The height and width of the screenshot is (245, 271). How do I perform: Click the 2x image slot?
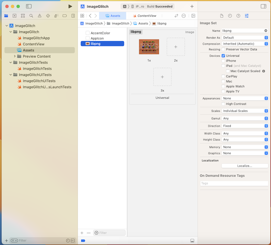coord(176,47)
